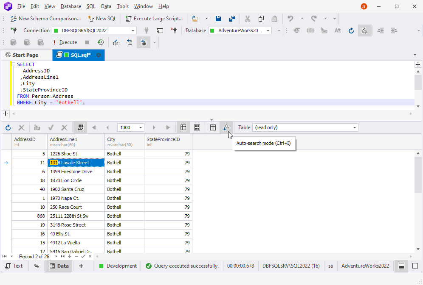423x285 pixels.
Task: Click the disconnect plug icon with red X
Action: (x=174, y=30)
